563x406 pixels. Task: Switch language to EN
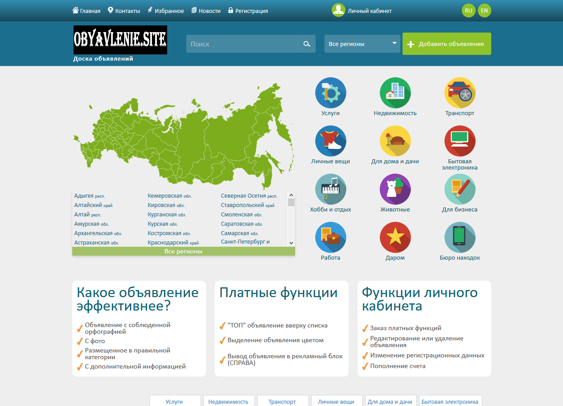point(484,10)
